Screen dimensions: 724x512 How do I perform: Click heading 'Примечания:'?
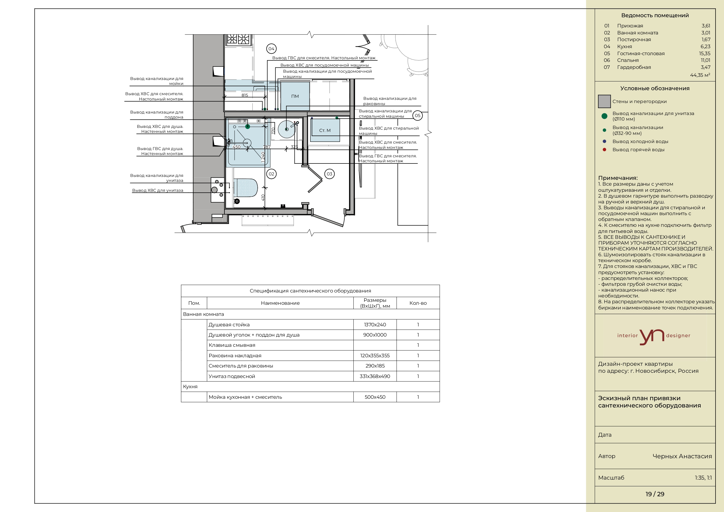(x=618, y=178)
